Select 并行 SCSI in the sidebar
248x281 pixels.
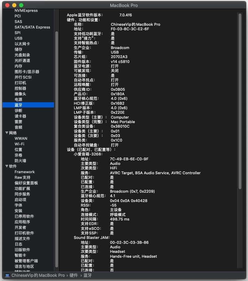point(23,77)
